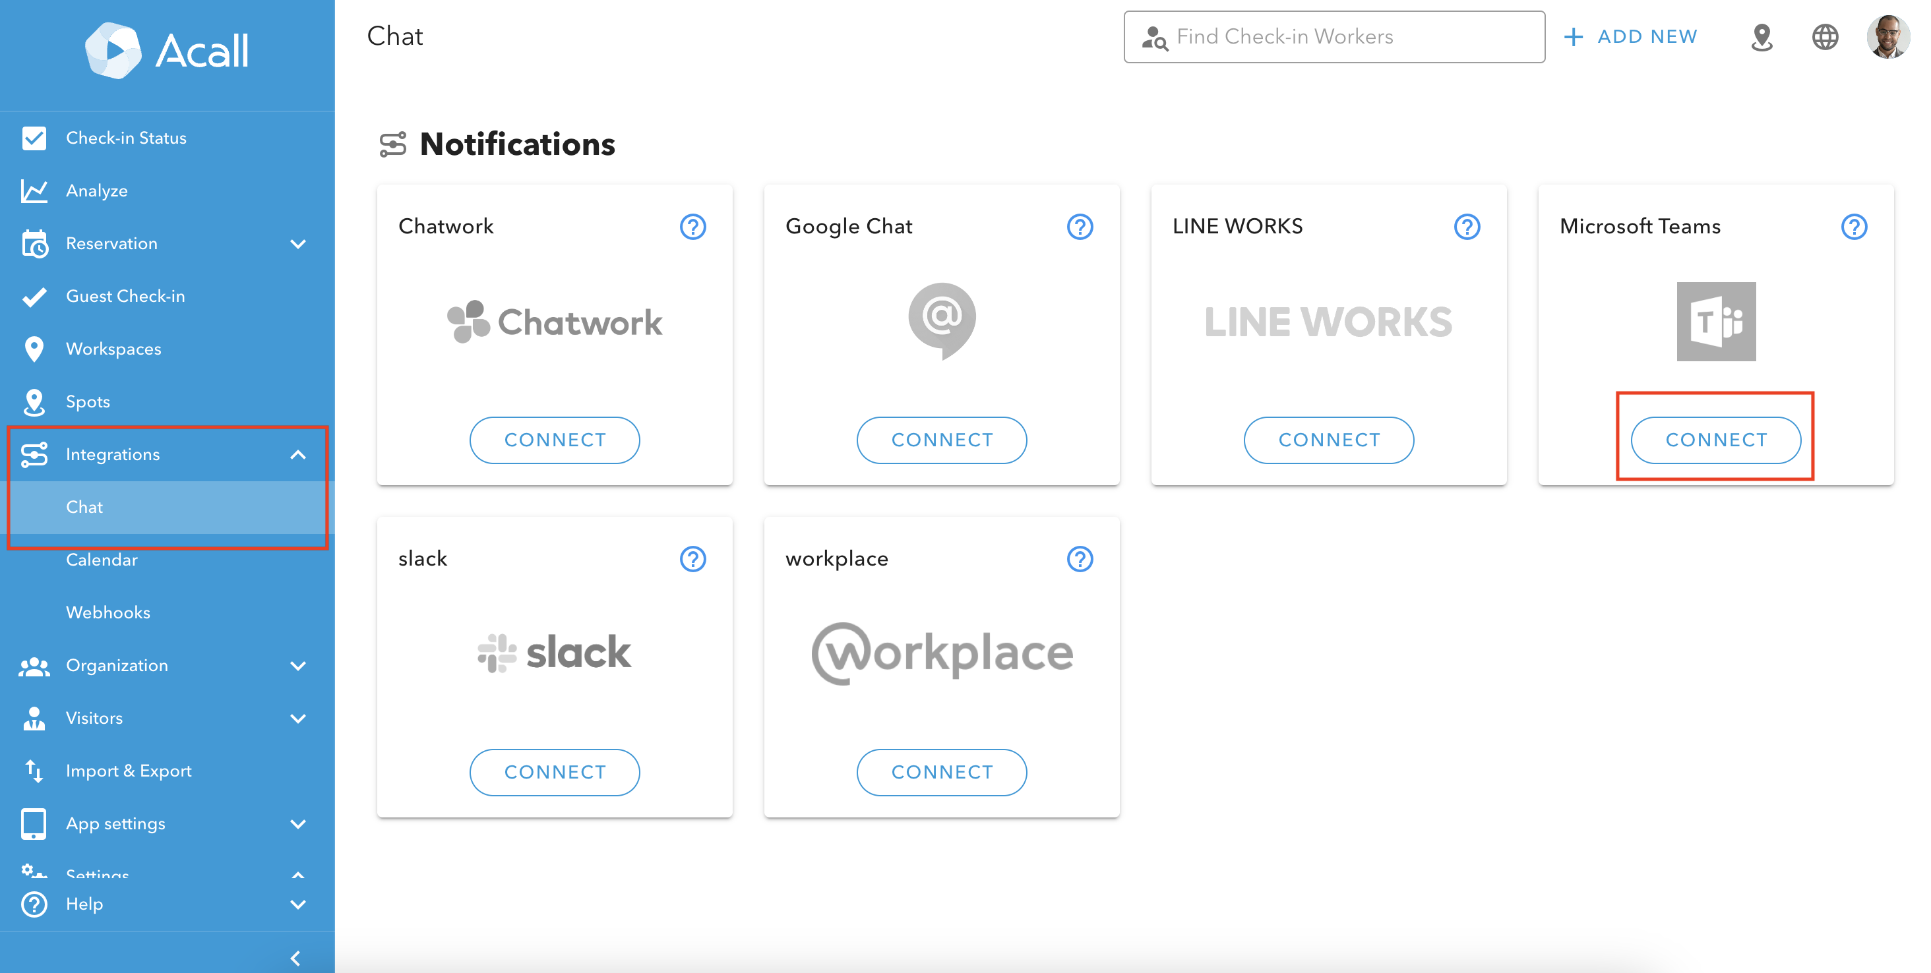
Task: Open the Guest Check-in menu item
Action: [x=167, y=297]
